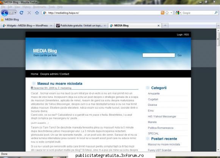Open the Bookmarks menu

coord(39,7)
